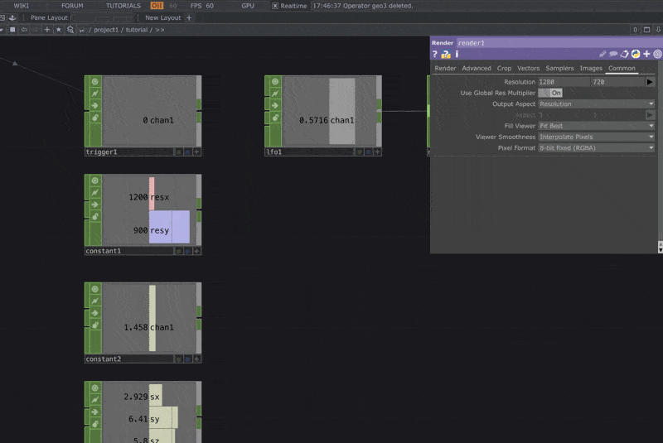Toggle Use Global Res Multiplier switch
The width and height of the screenshot is (663, 443).
tap(551, 93)
